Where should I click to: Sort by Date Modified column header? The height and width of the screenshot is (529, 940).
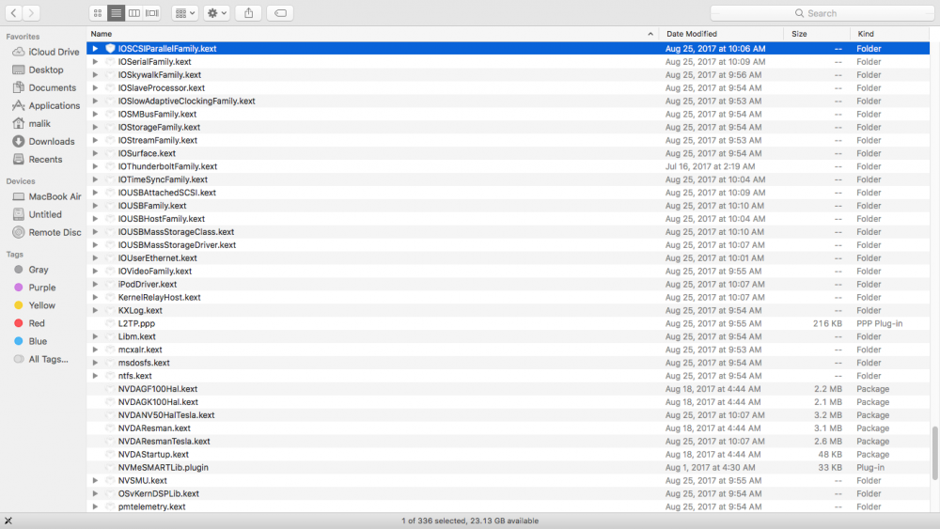coord(691,34)
